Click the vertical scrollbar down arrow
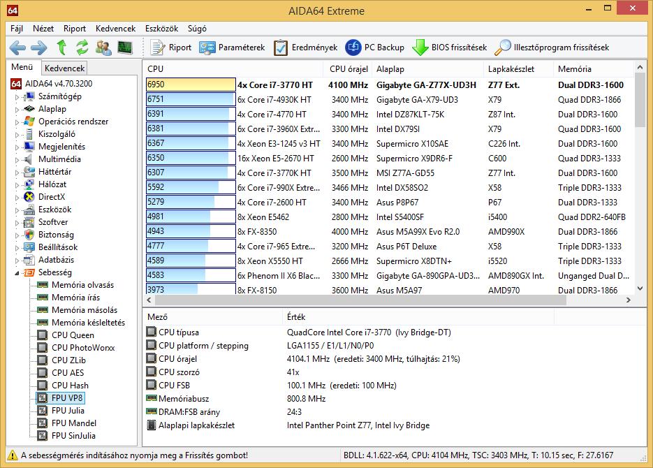Viewport: 653px width, 468px height. [640, 288]
